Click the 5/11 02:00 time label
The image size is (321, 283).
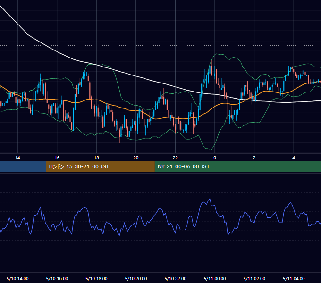coord(254,278)
